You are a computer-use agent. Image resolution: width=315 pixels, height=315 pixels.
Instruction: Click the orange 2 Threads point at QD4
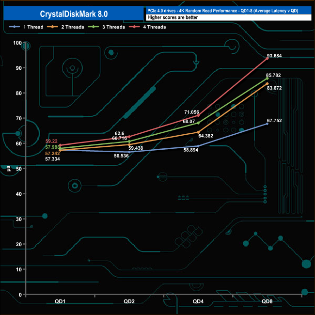[198, 132]
